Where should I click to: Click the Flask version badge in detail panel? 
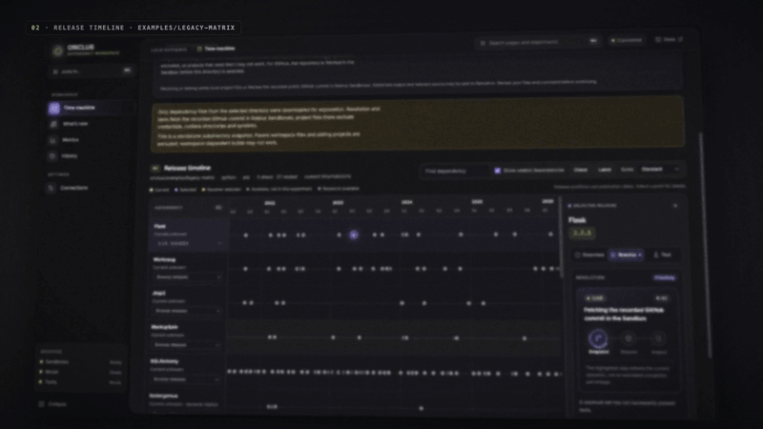582,233
